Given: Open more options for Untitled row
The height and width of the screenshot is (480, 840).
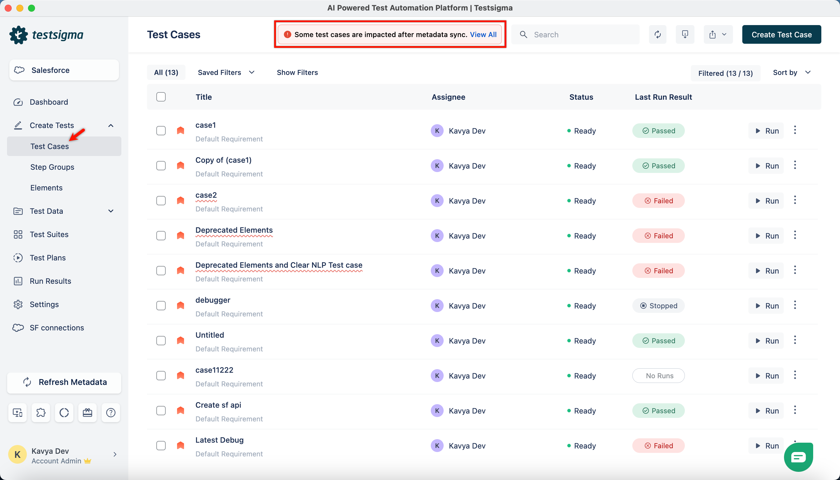Looking at the screenshot, I should pyautogui.click(x=795, y=340).
